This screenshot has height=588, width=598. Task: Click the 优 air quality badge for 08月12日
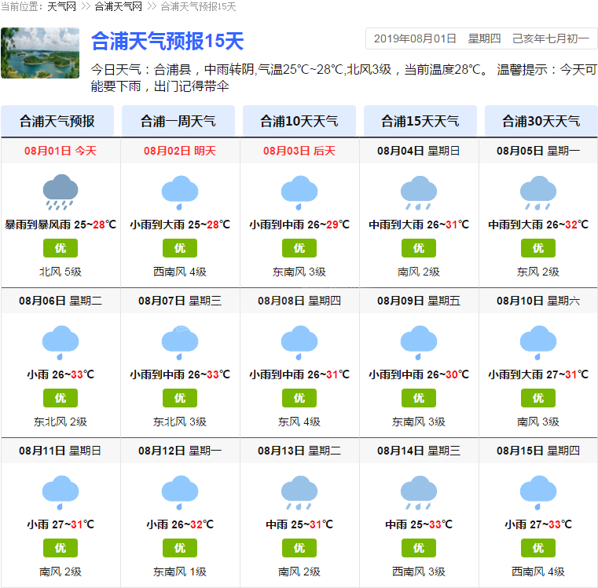[x=180, y=548]
